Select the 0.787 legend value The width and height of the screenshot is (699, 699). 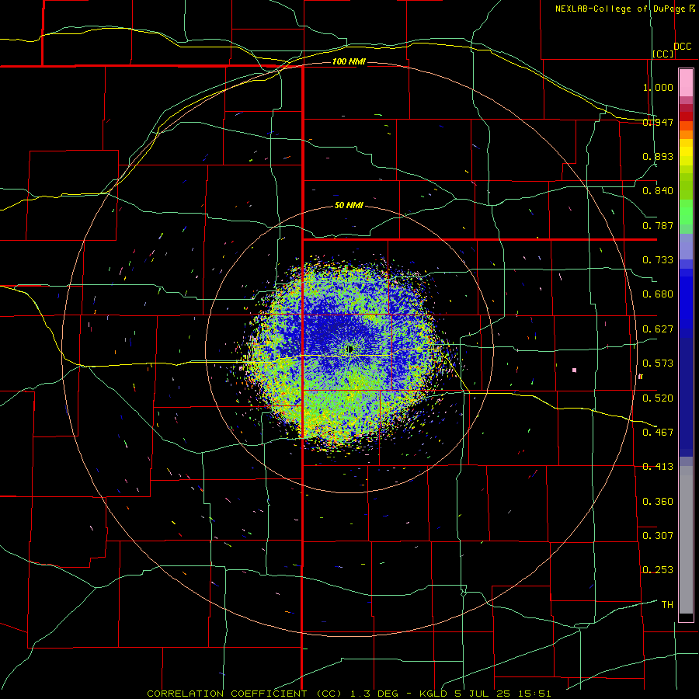[x=658, y=225]
